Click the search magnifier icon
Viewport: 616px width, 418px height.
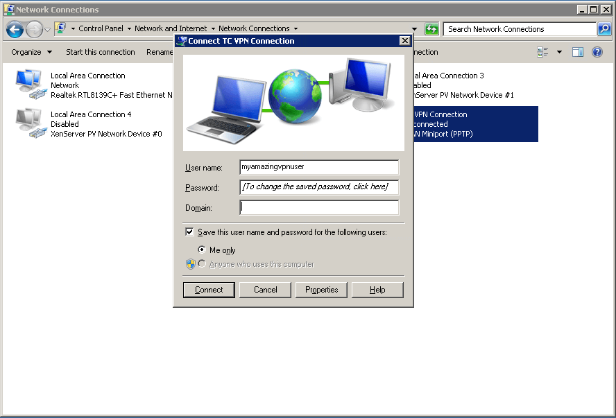point(604,29)
